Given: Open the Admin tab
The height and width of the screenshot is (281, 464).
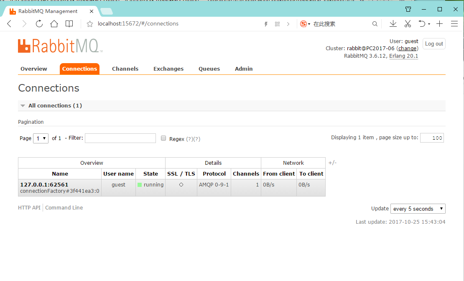Looking at the screenshot, I should click(244, 69).
